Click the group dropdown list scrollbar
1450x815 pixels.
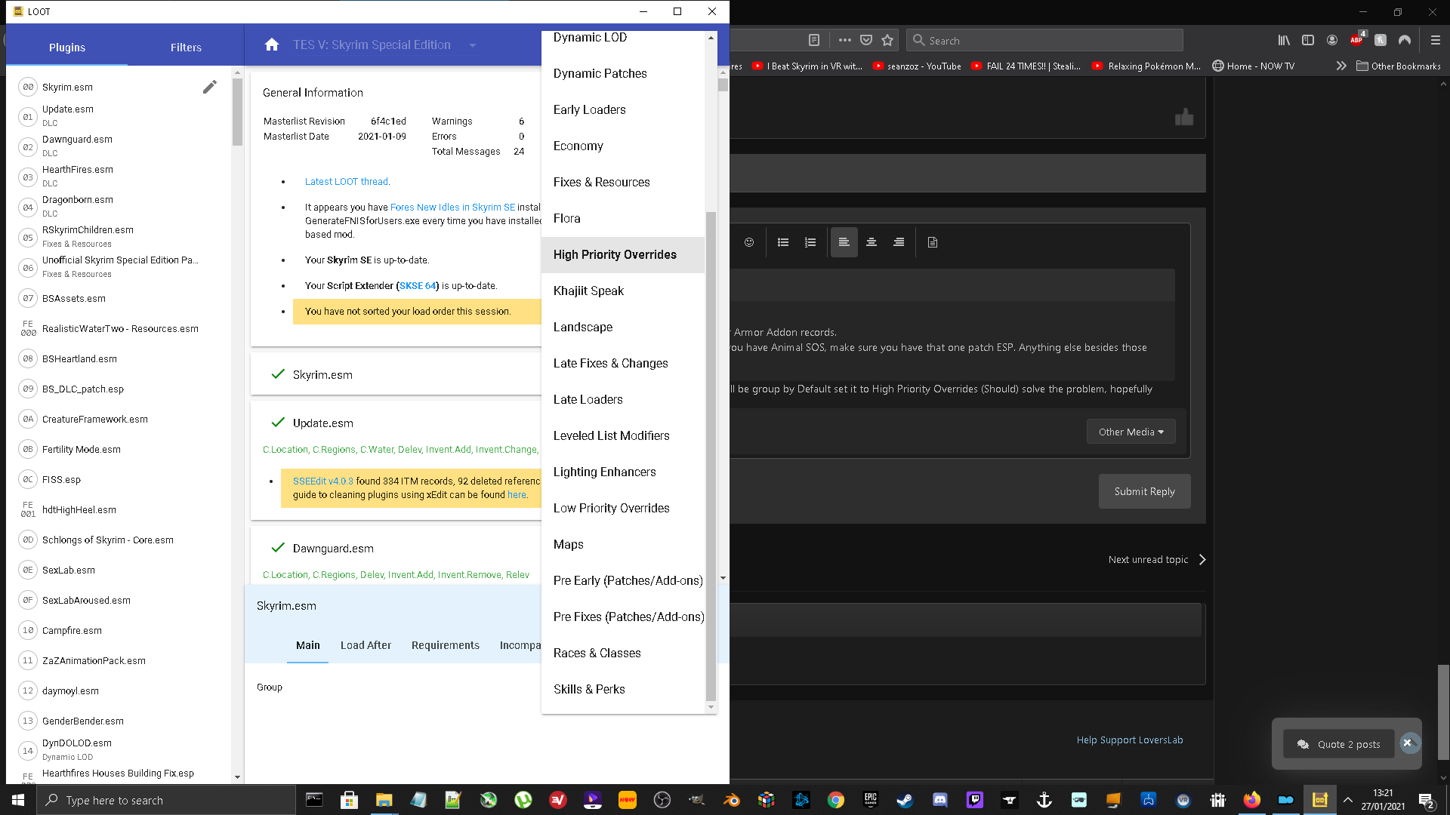711,457
